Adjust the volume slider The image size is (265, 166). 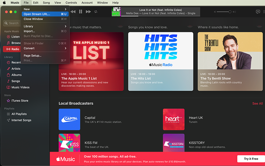coord(223,12)
